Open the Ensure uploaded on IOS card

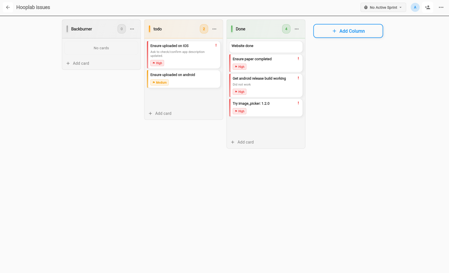(183, 55)
